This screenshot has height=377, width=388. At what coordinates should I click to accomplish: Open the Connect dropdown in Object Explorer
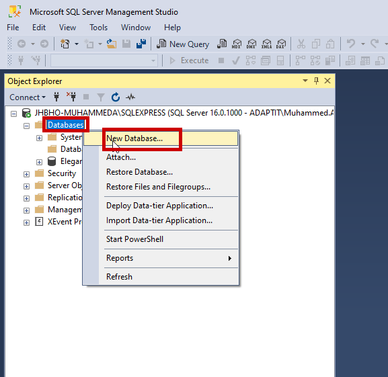point(28,97)
